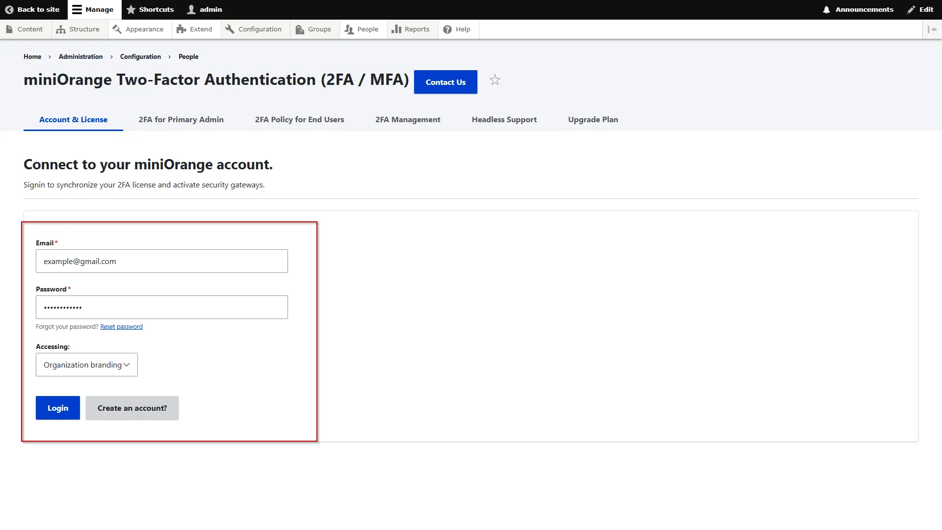The height and width of the screenshot is (530, 942).
Task: Click Create an account button
Action: (132, 408)
